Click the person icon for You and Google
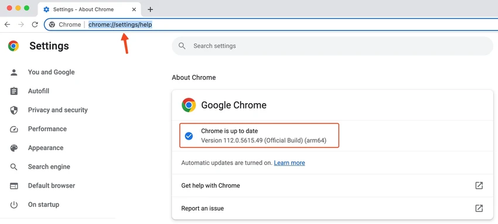 (13, 72)
